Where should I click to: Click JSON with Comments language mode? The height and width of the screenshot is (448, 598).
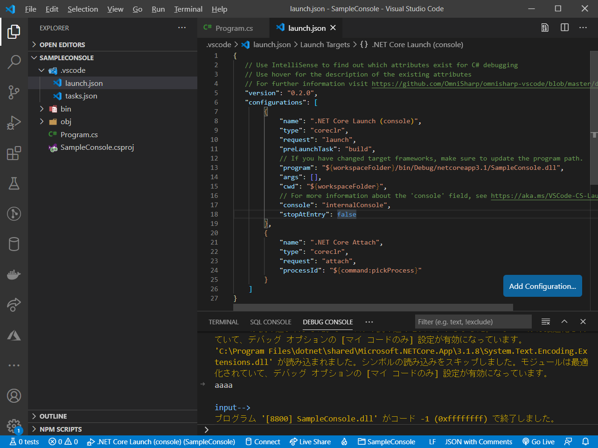(478, 441)
